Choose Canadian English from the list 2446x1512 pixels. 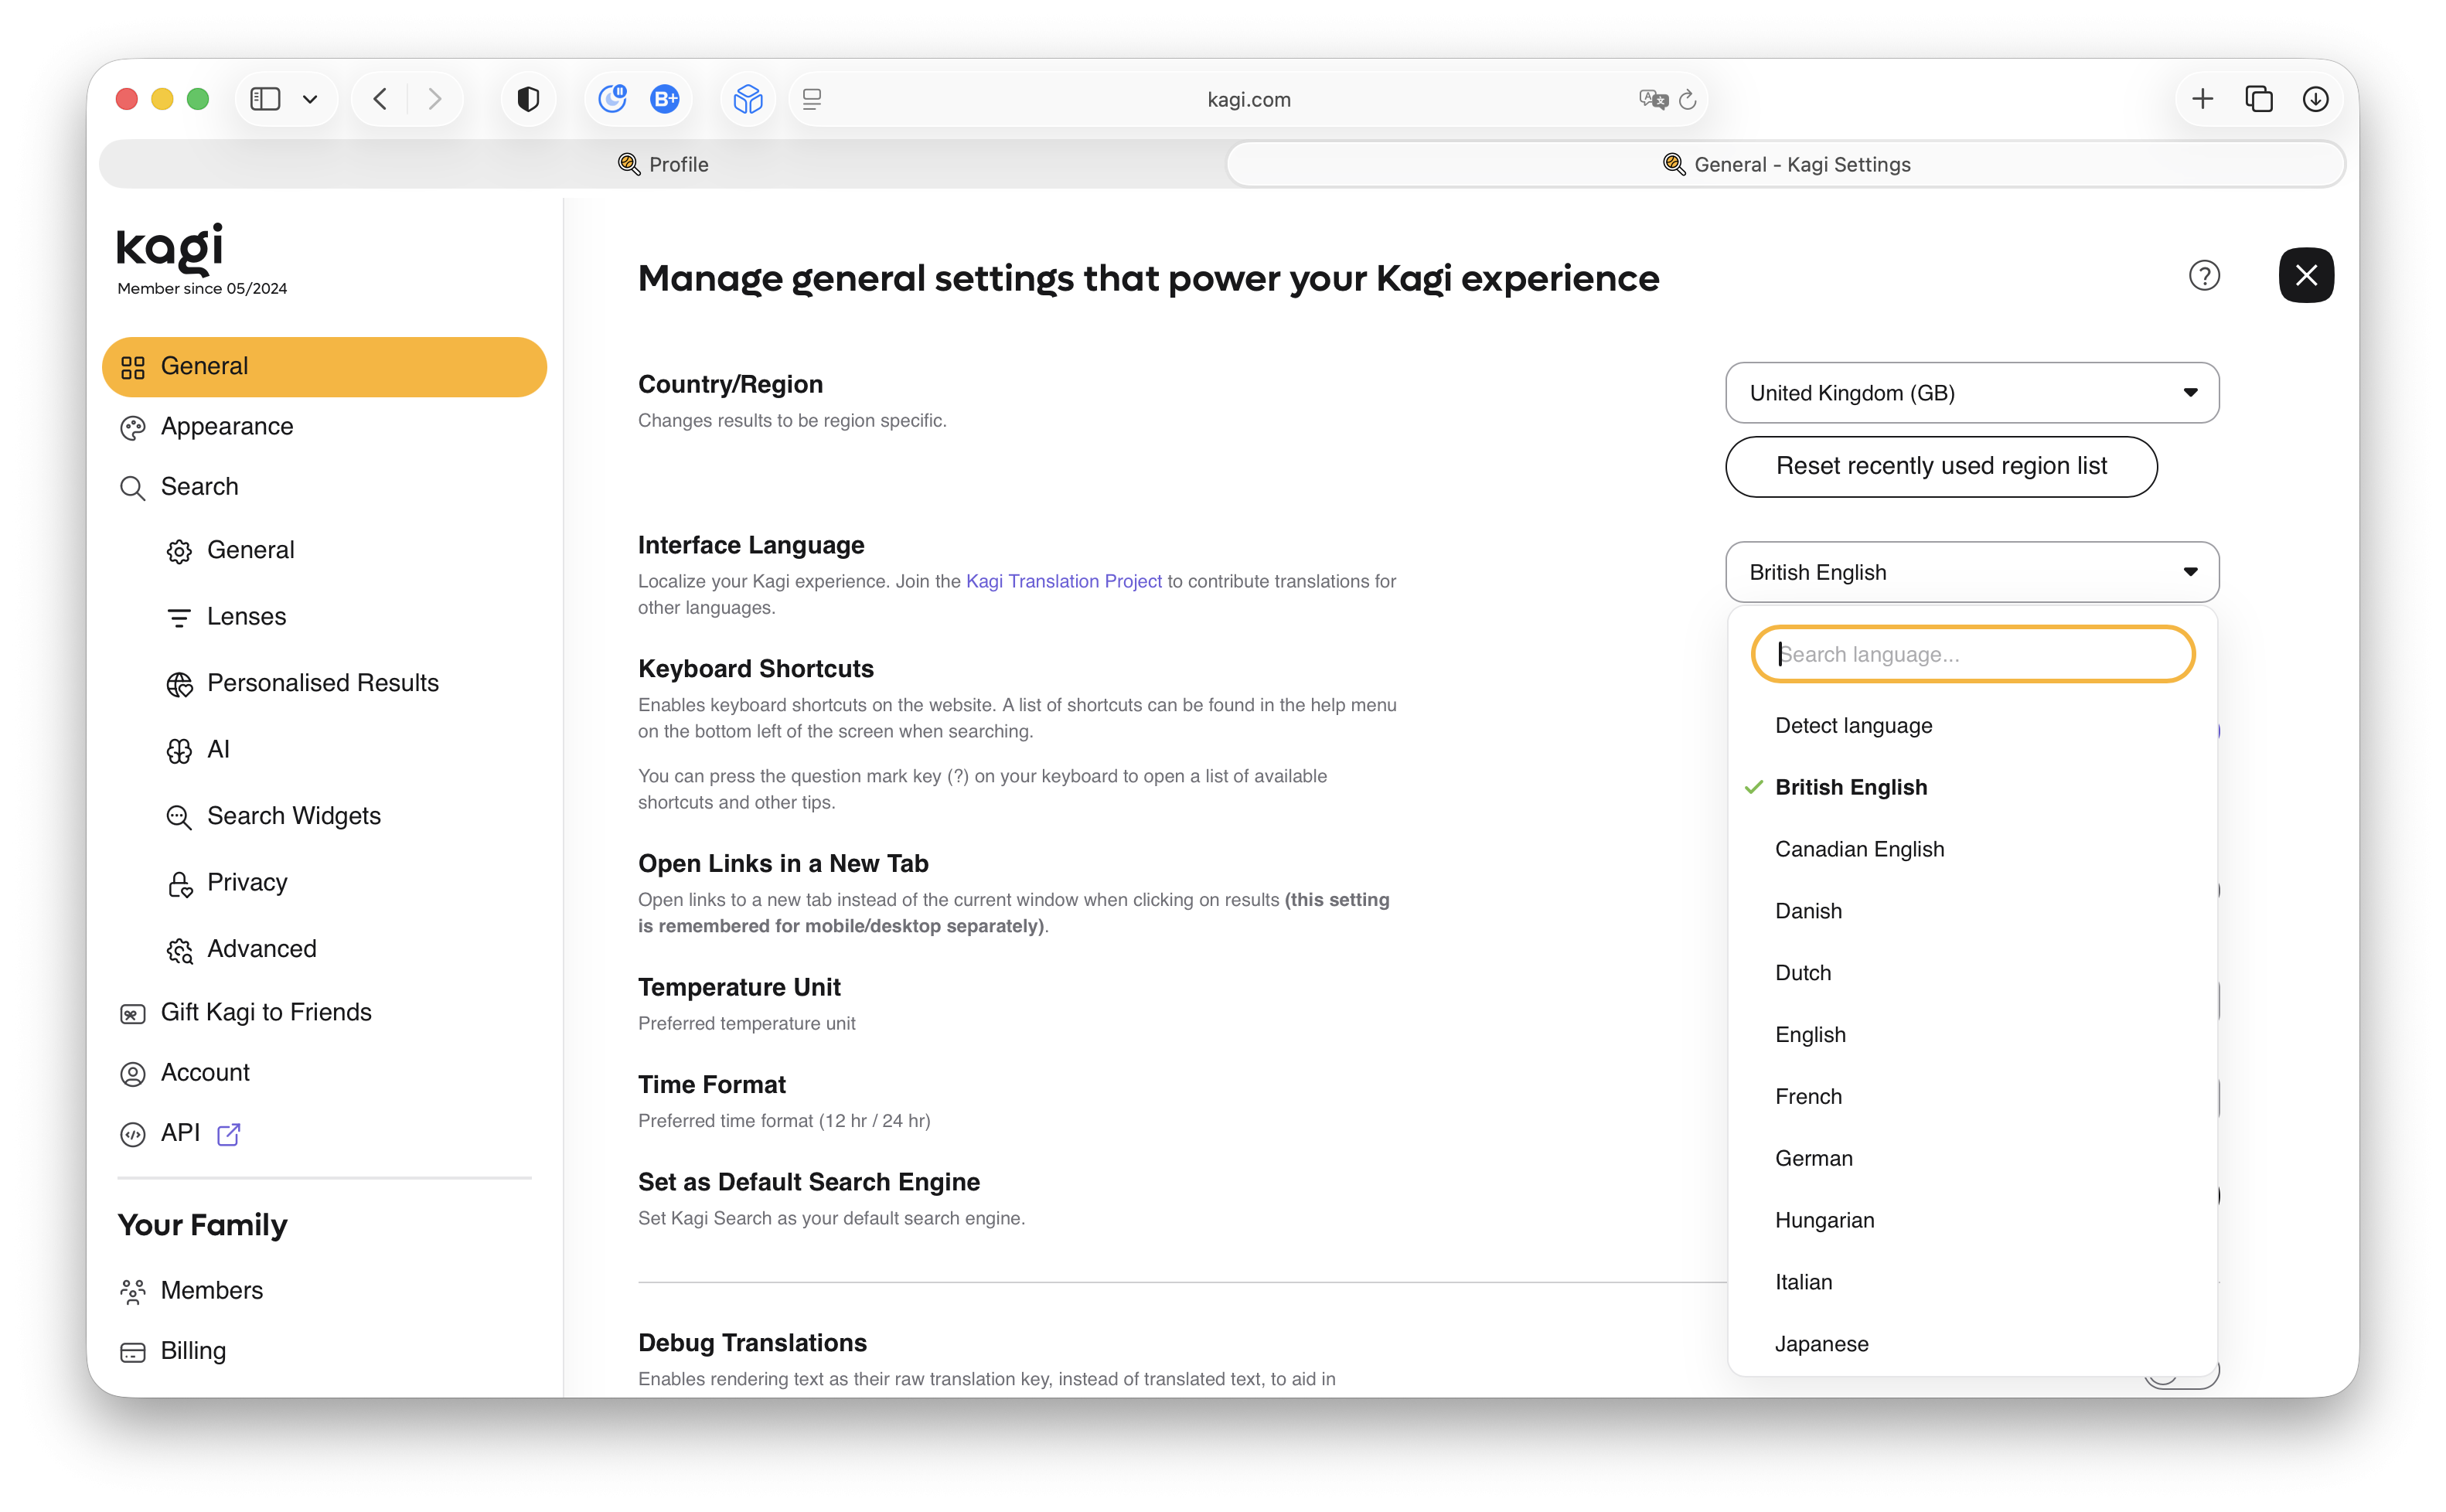1971,849
